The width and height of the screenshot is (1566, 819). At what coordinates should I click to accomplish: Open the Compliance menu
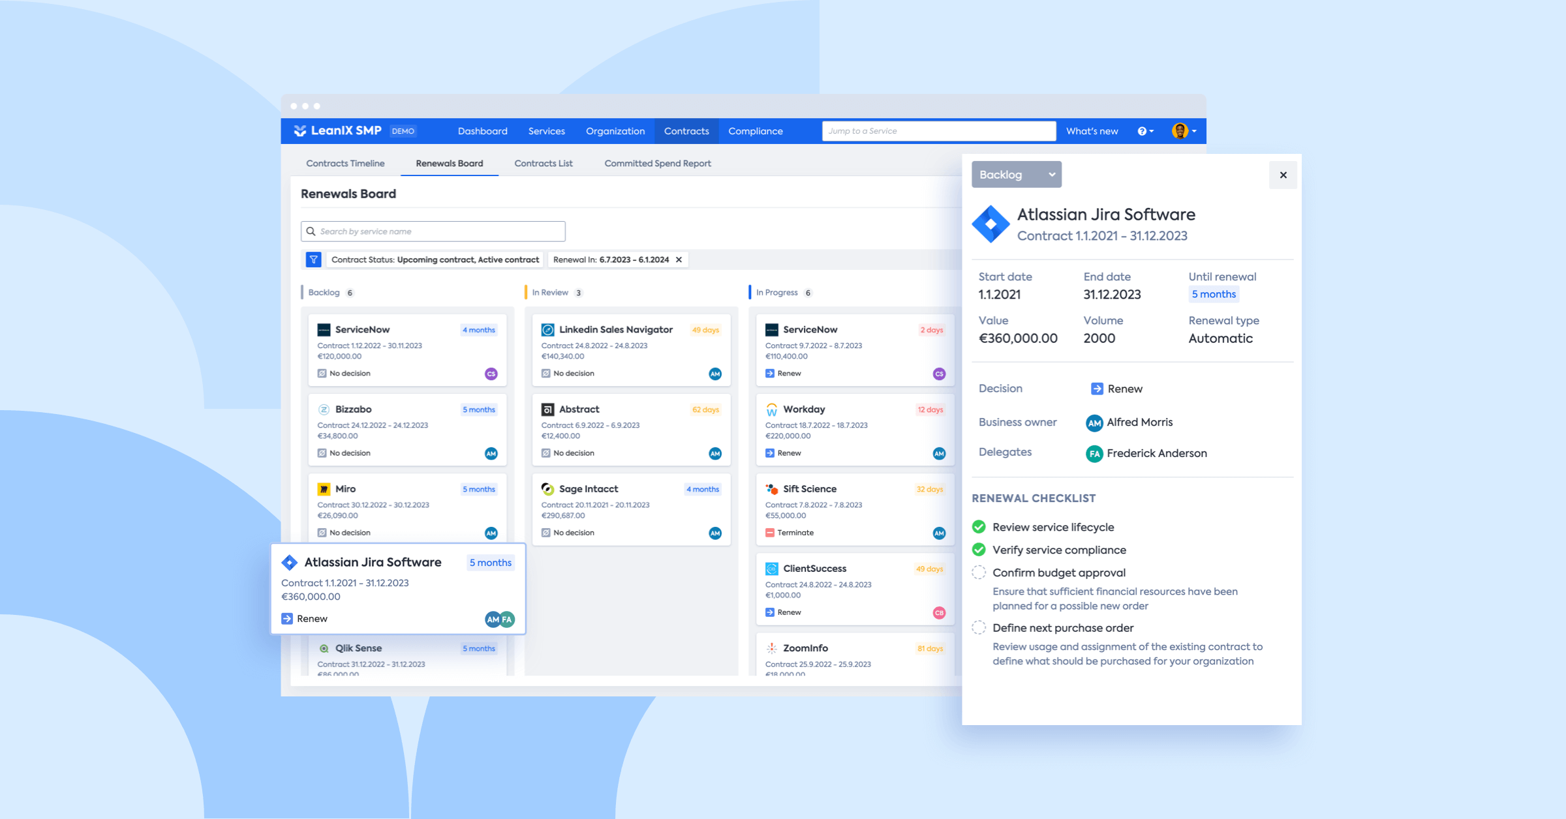click(x=755, y=131)
